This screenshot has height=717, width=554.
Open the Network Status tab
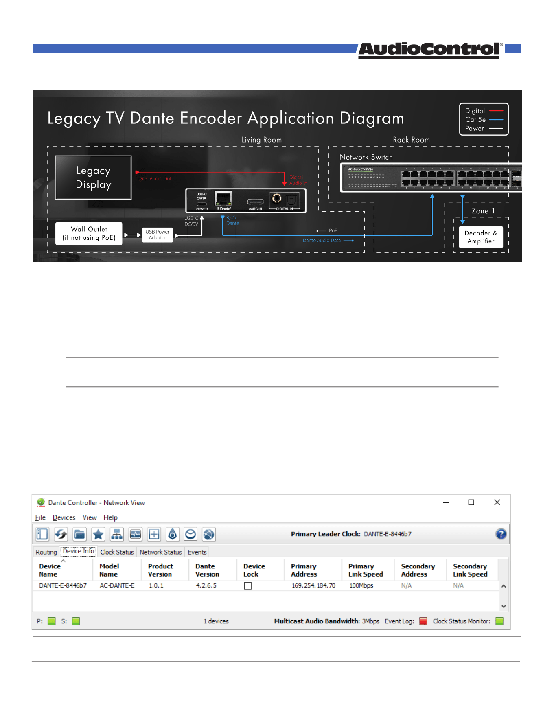161,552
